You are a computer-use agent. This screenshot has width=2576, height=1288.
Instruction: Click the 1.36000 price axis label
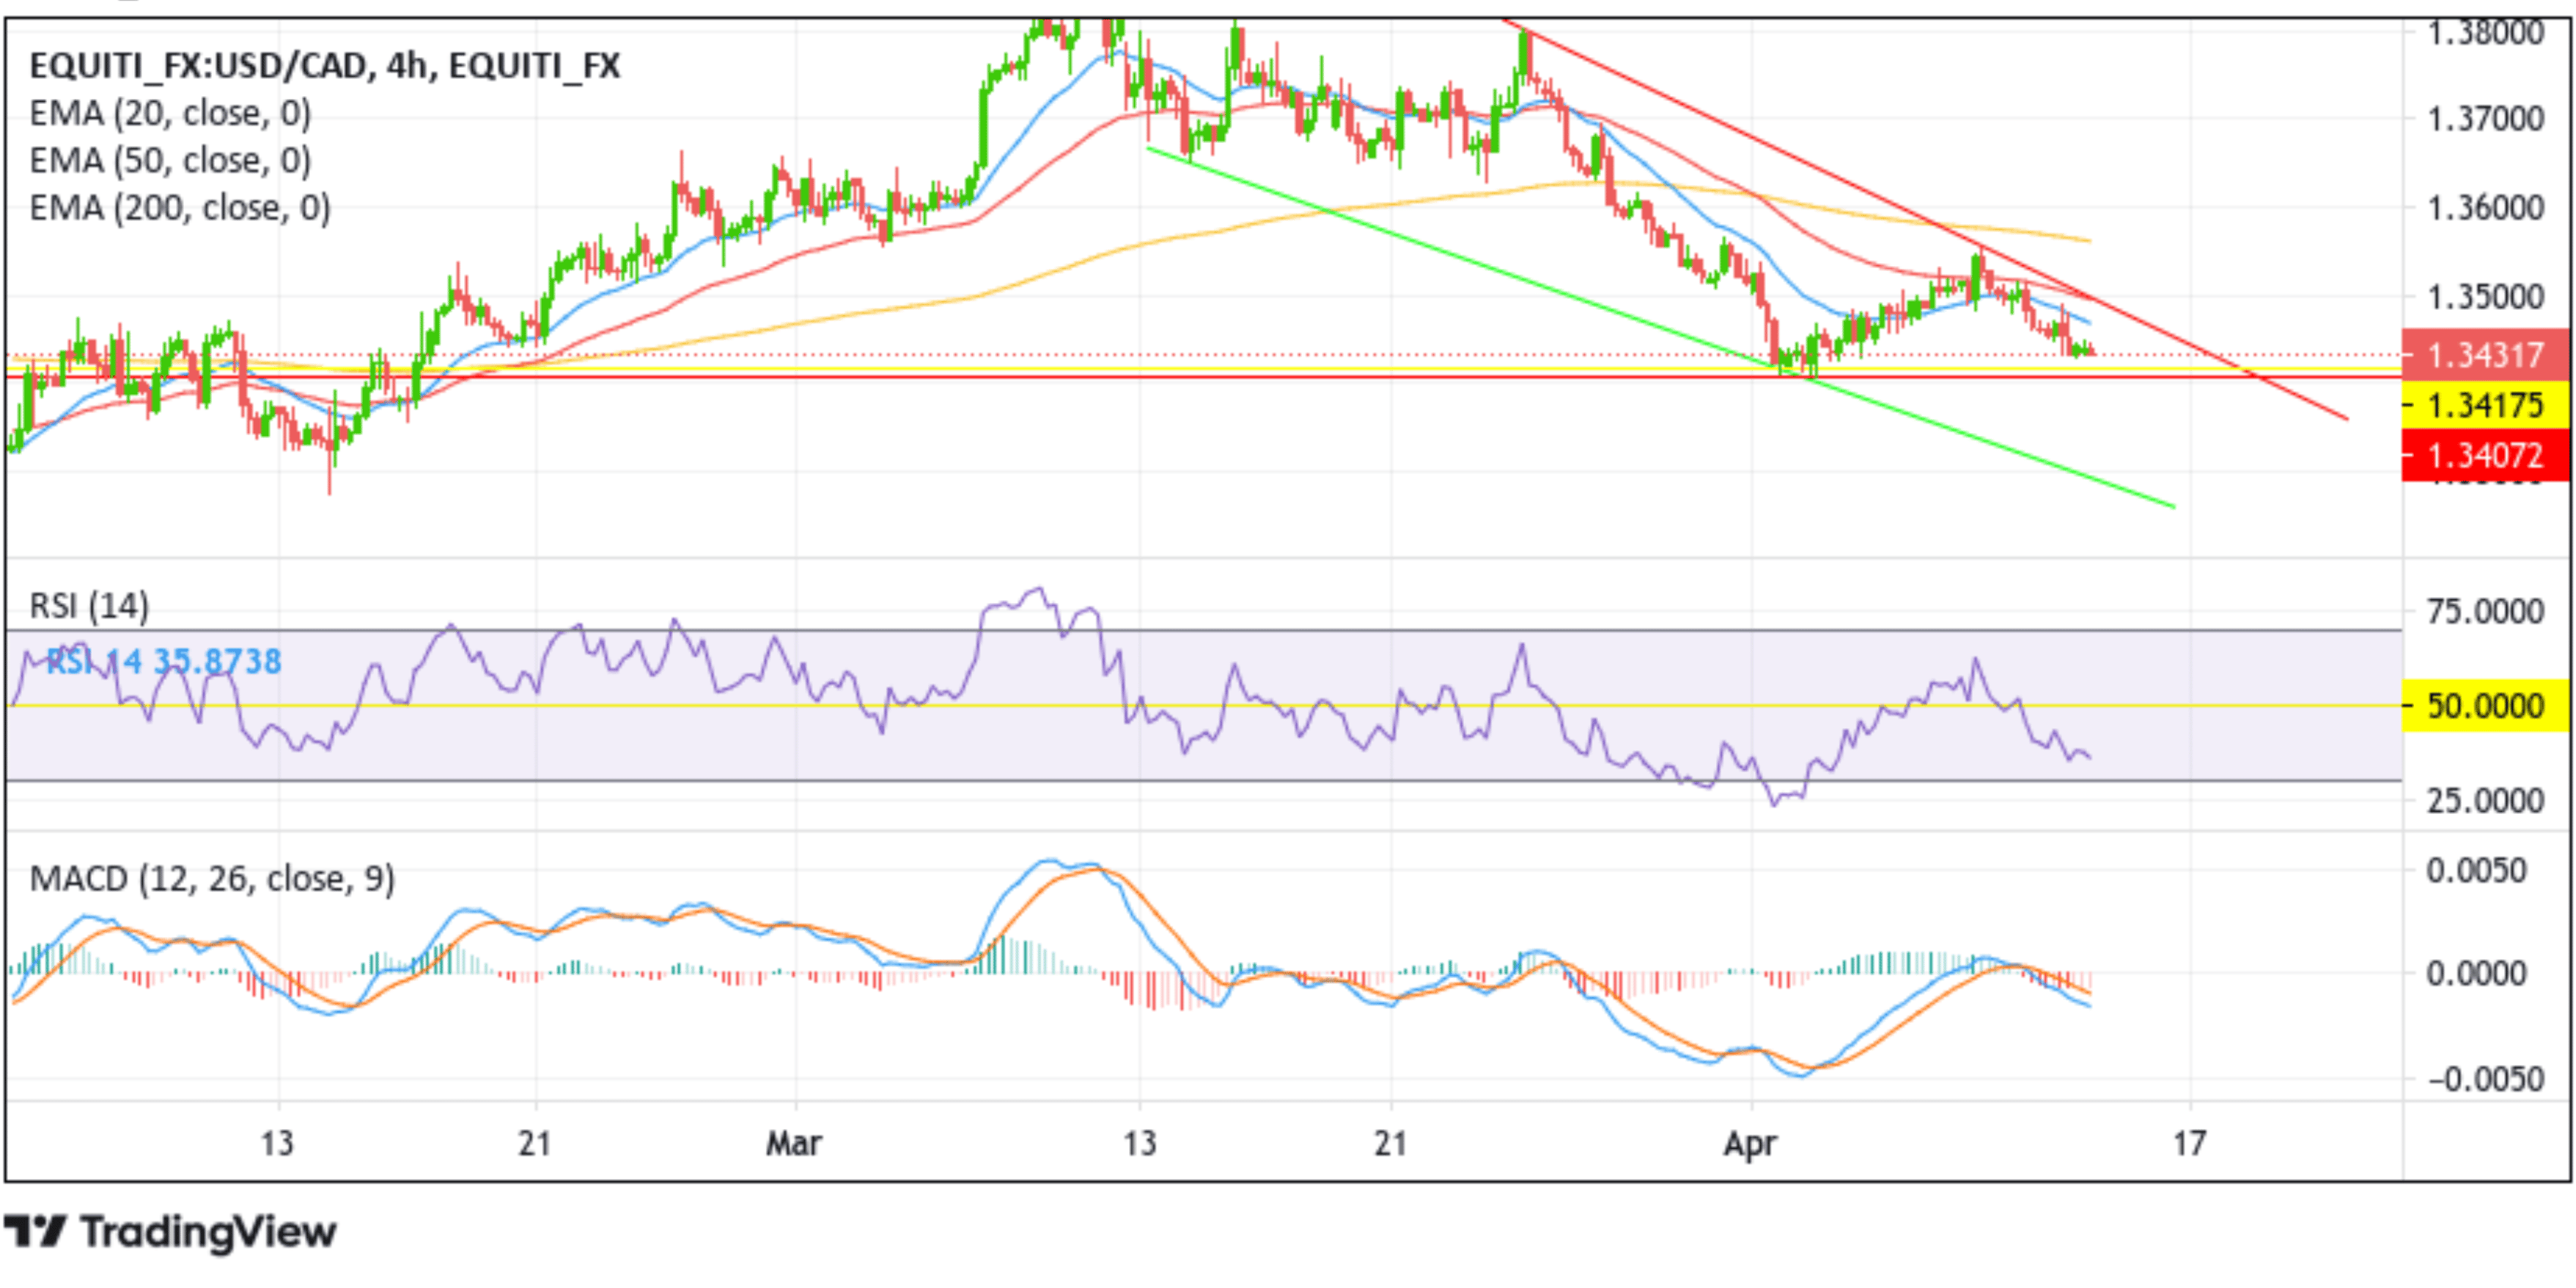coord(2486,208)
